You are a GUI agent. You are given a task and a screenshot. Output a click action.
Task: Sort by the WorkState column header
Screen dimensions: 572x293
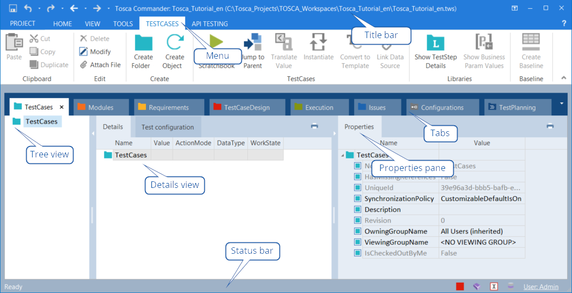pyautogui.click(x=266, y=143)
